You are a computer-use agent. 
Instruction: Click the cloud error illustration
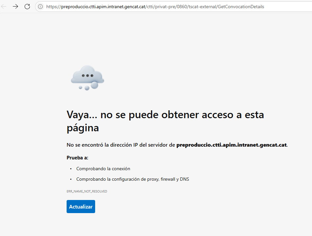(x=87, y=77)
